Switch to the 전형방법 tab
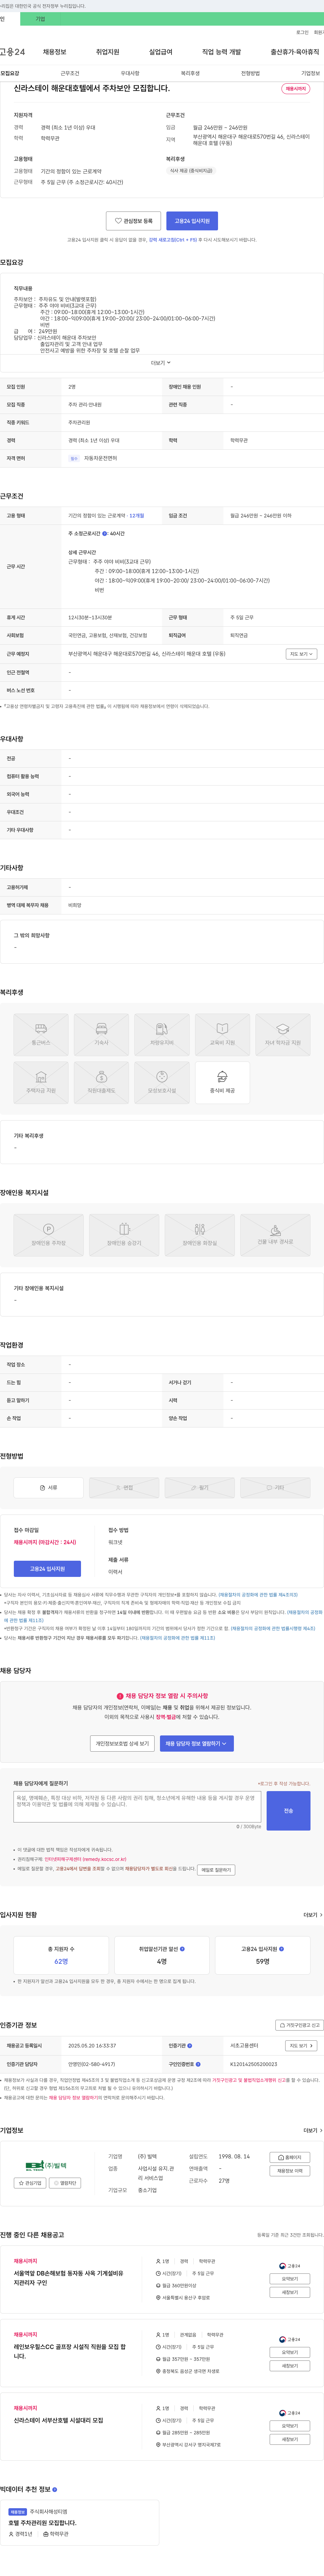 (250, 73)
